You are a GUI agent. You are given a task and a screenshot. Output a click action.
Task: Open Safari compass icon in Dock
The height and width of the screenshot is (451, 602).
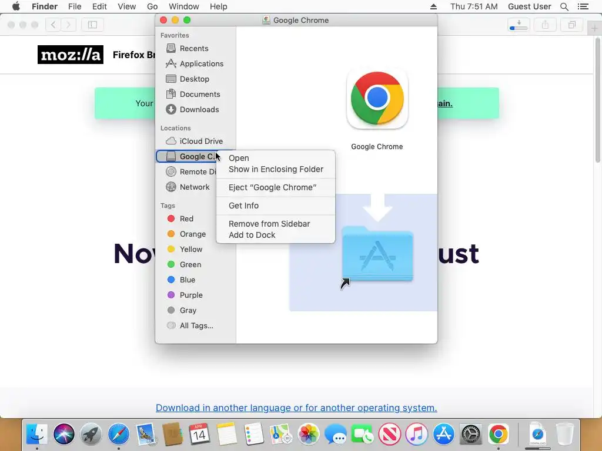[118, 434]
